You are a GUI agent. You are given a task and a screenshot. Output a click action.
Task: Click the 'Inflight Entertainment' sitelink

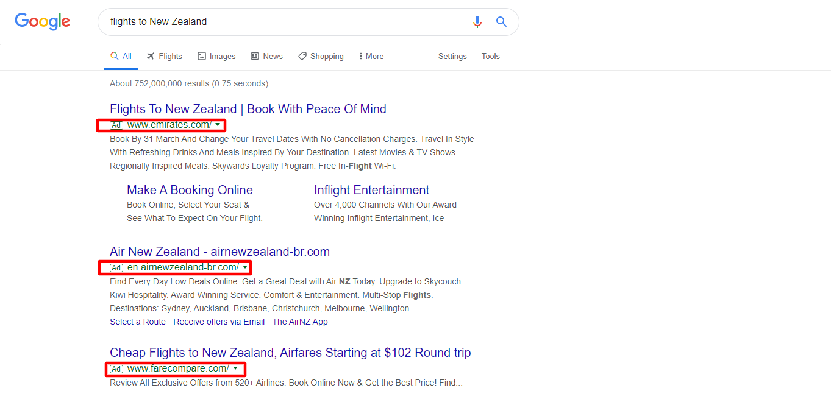pos(371,190)
